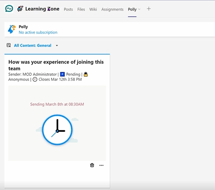Click the blue Pending status badge icon
Viewport: 215px width, 190px height.
click(x=62, y=74)
